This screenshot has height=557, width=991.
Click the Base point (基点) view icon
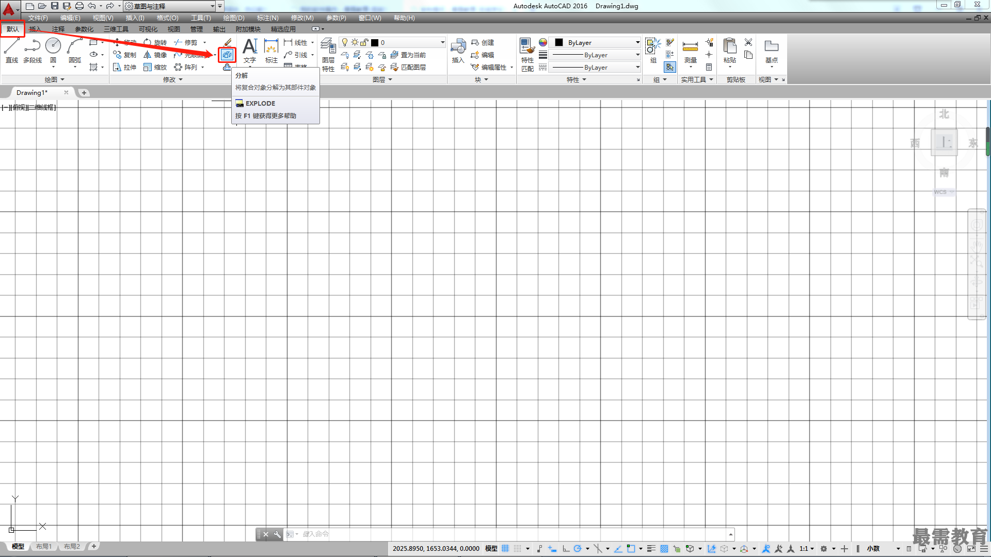772,51
